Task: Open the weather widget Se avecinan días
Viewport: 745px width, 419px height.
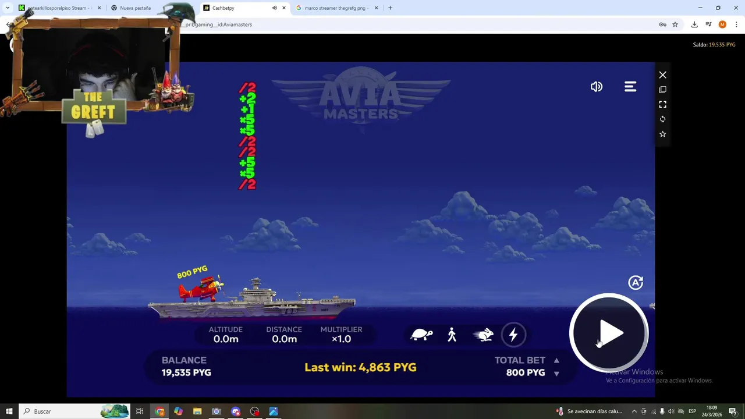Action: [590, 411]
